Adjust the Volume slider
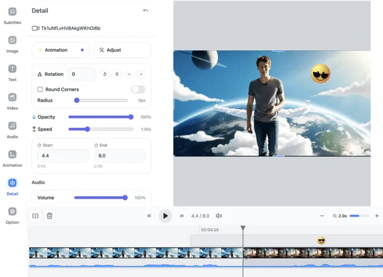This screenshot has width=383, height=277. (x=101, y=198)
